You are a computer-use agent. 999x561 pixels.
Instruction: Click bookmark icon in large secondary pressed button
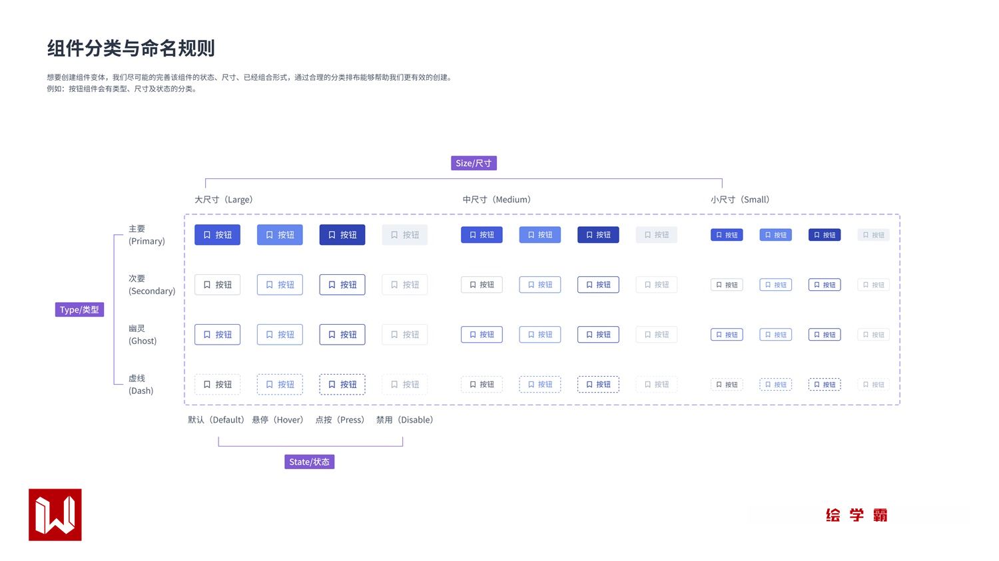pos(332,285)
